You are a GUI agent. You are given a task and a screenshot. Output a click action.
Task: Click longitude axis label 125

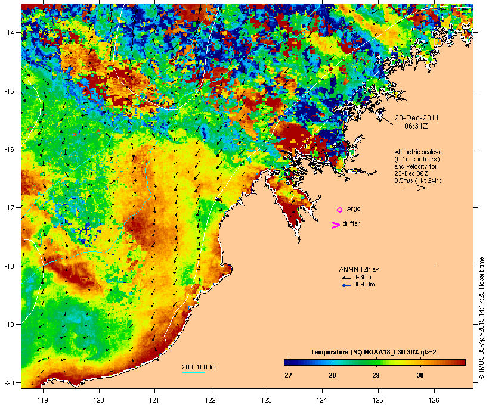pos(378,400)
